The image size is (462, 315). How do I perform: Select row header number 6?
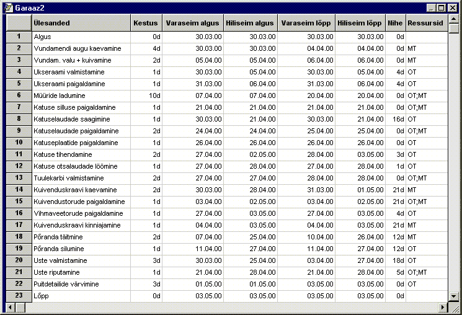click(x=19, y=95)
